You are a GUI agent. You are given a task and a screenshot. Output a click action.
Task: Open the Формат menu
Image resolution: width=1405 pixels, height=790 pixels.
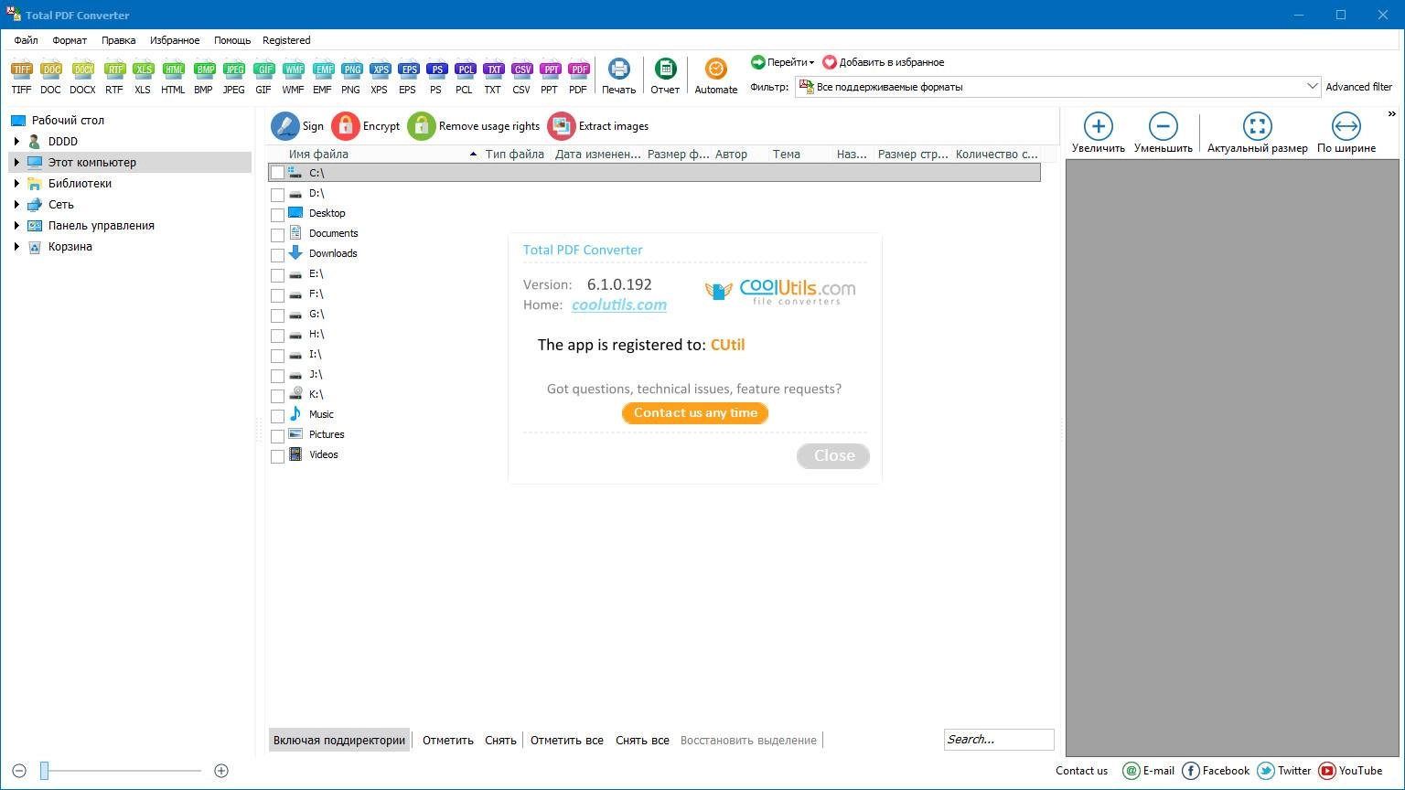click(70, 40)
